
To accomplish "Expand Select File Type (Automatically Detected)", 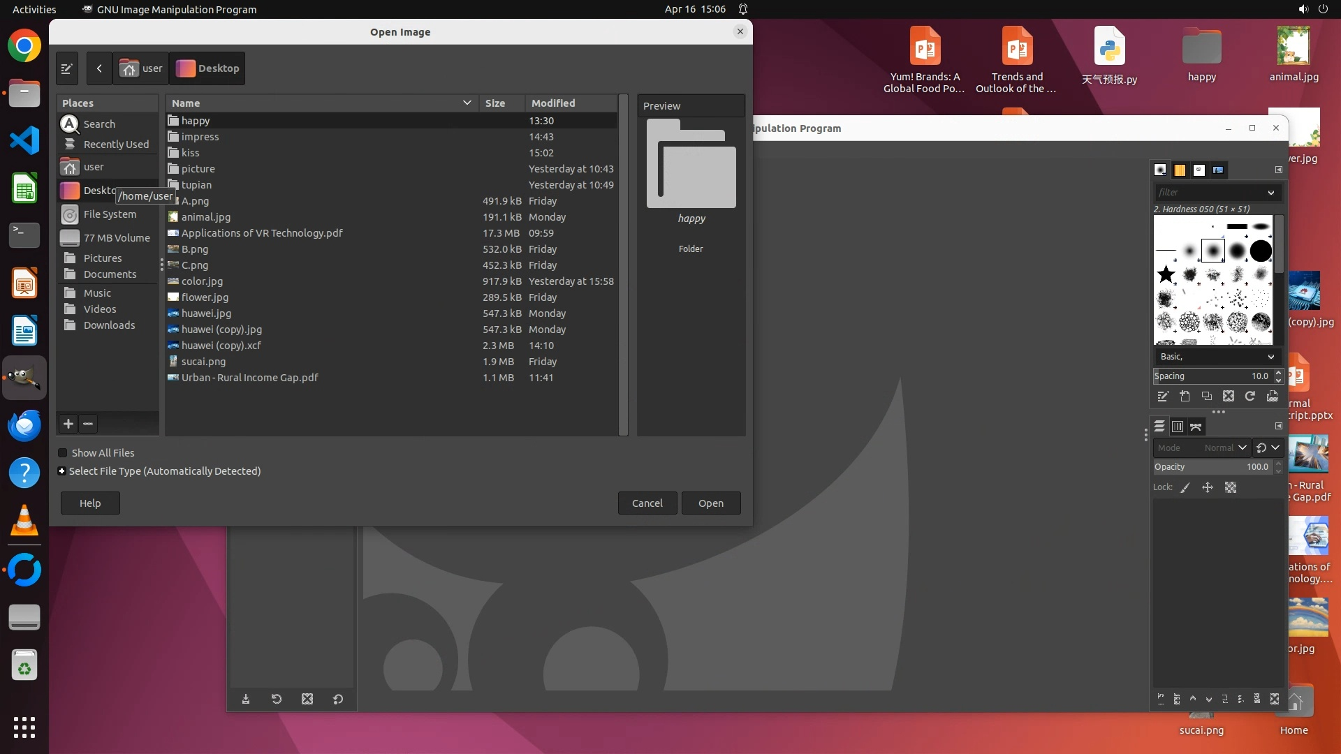I will point(62,471).
